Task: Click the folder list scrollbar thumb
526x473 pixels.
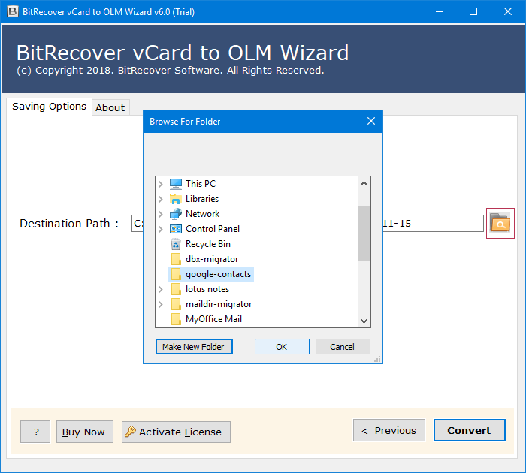Action: [x=364, y=233]
